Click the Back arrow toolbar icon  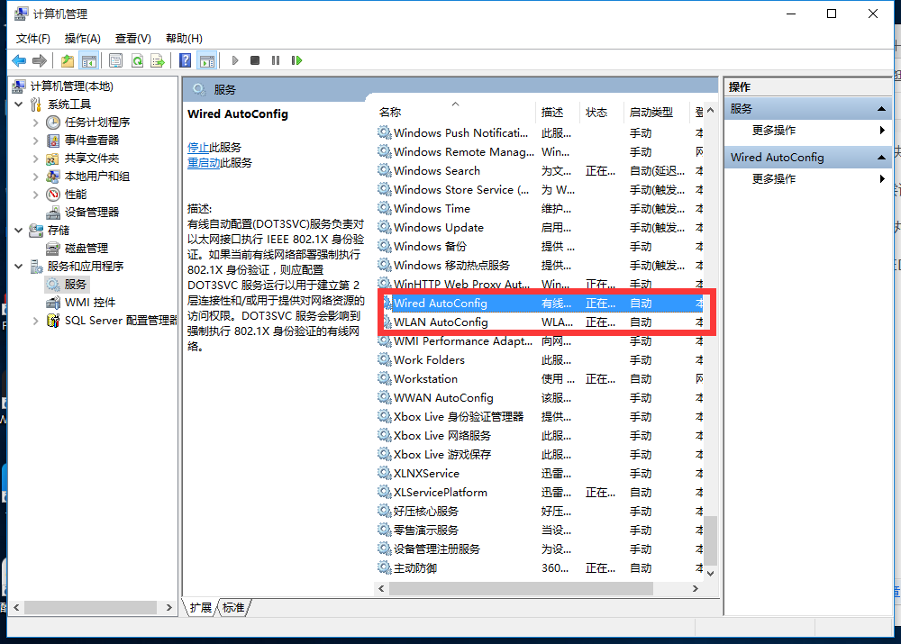[x=19, y=60]
